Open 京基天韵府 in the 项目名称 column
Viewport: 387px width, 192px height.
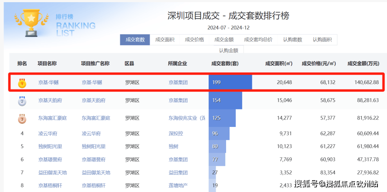click(50, 100)
